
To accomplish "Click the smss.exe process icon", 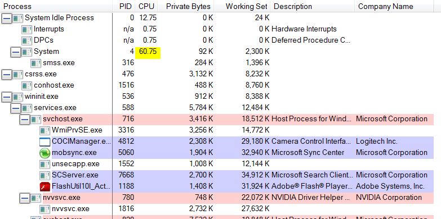I will pos(35,63).
